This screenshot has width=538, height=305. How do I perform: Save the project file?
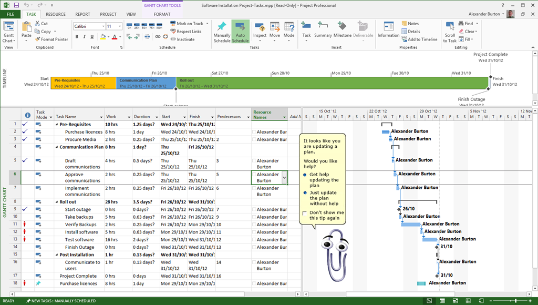point(16,5)
